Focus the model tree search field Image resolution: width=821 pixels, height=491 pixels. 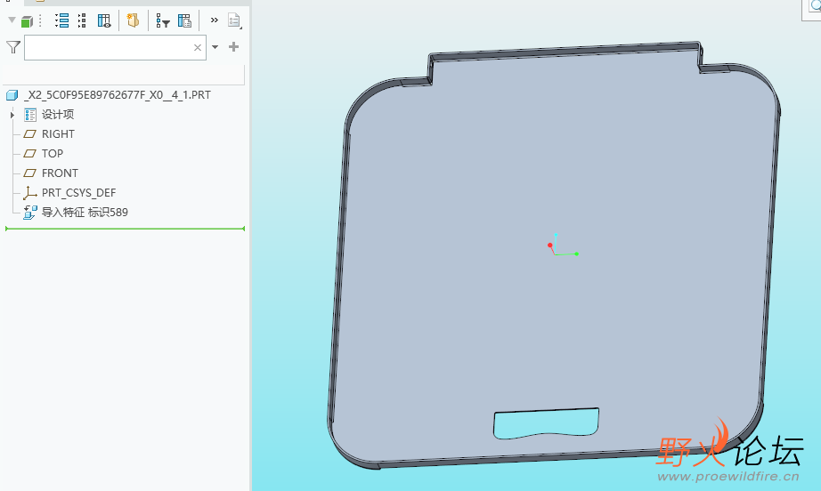pos(115,47)
